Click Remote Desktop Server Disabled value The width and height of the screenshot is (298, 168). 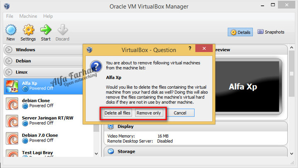click(x=165, y=141)
